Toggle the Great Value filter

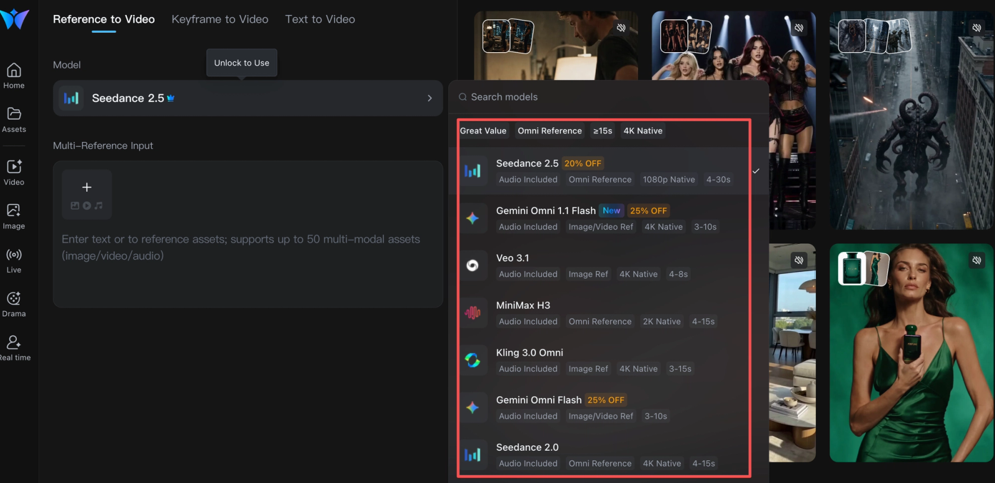coord(483,130)
